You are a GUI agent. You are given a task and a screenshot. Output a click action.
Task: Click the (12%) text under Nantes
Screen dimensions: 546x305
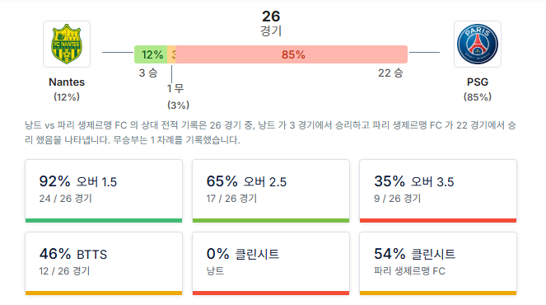(x=67, y=97)
